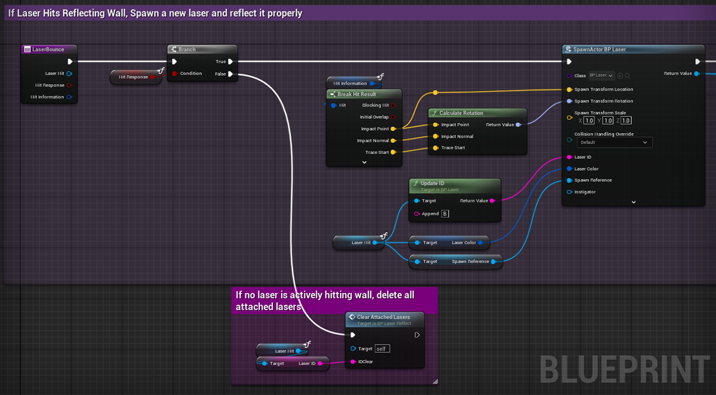716x395 pixels.
Task: Click the Branch node's arrow icon
Action: [174, 50]
